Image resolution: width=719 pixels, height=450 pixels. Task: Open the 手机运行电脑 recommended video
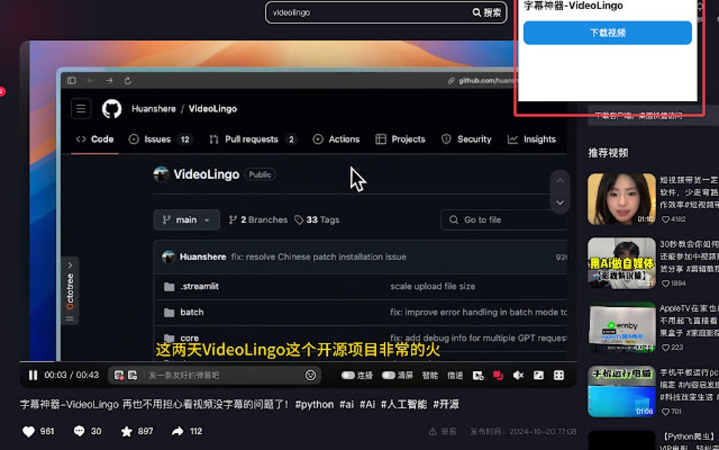621,391
